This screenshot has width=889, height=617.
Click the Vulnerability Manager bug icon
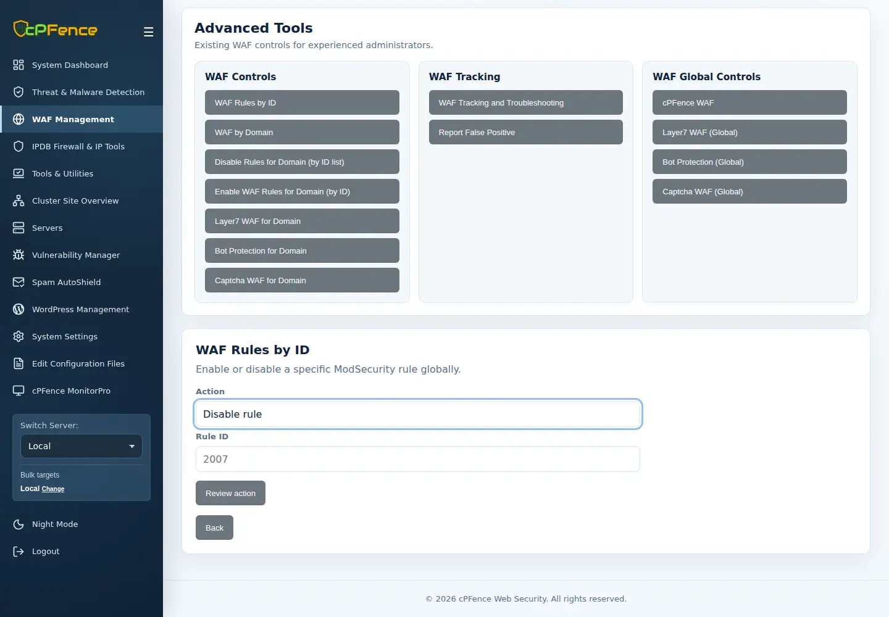(x=19, y=255)
